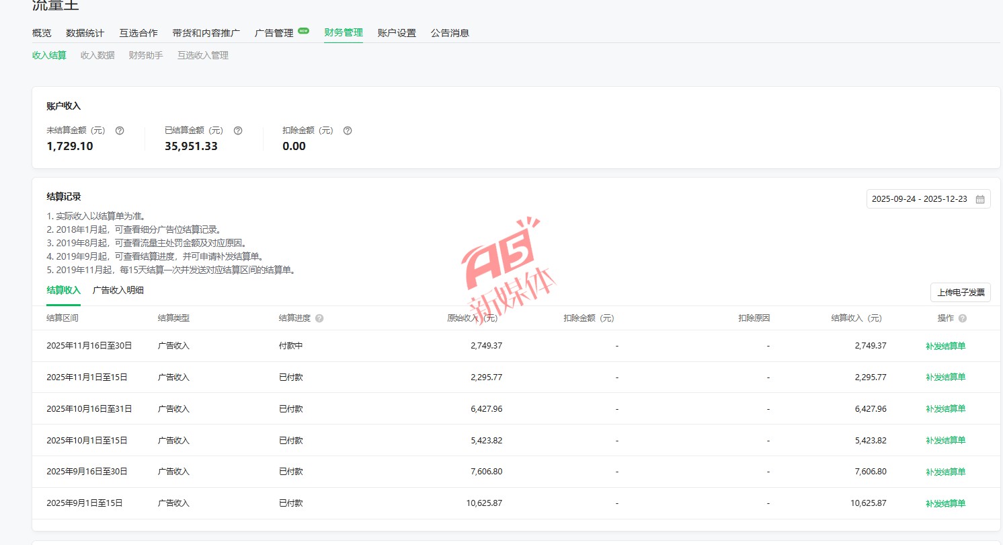
Task: Click 补发结算单 for 2025年11月16日至30日
Action: [945, 346]
